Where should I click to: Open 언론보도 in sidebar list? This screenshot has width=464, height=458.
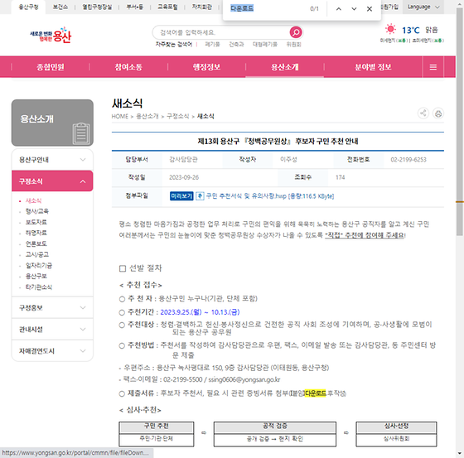tap(36, 243)
